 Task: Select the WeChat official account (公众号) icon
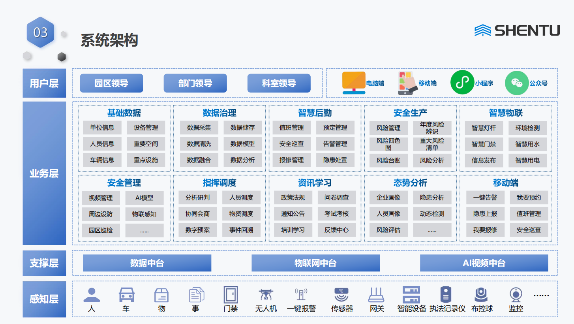pos(516,83)
